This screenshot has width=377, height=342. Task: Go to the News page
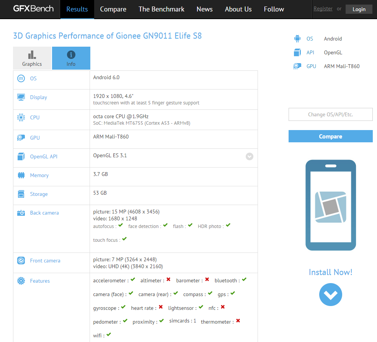[205, 9]
